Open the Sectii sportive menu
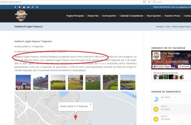 click(x=109, y=16)
